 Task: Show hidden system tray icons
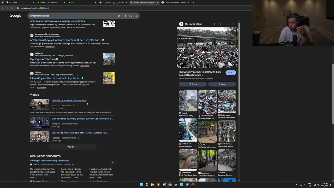coord(296,185)
